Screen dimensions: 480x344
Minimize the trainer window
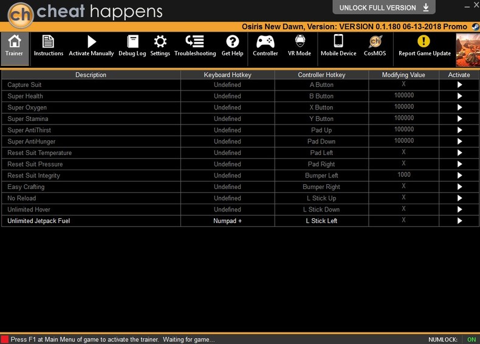(x=467, y=7)
